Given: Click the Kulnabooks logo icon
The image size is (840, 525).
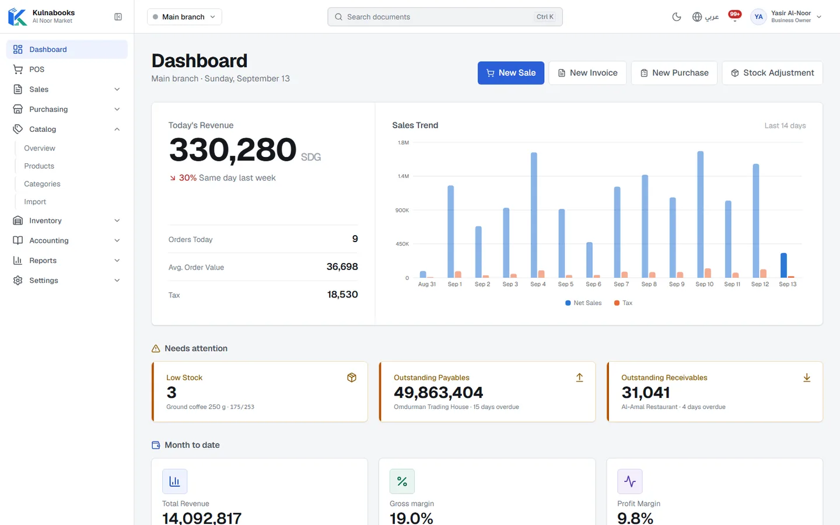Looking at the screenshot, I should coord(17,17).
